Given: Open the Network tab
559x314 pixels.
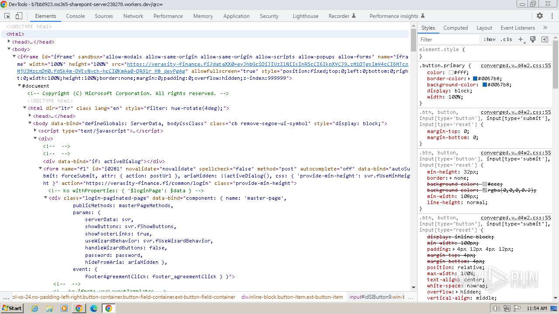Looking at the screenshot, I should 133,16.
